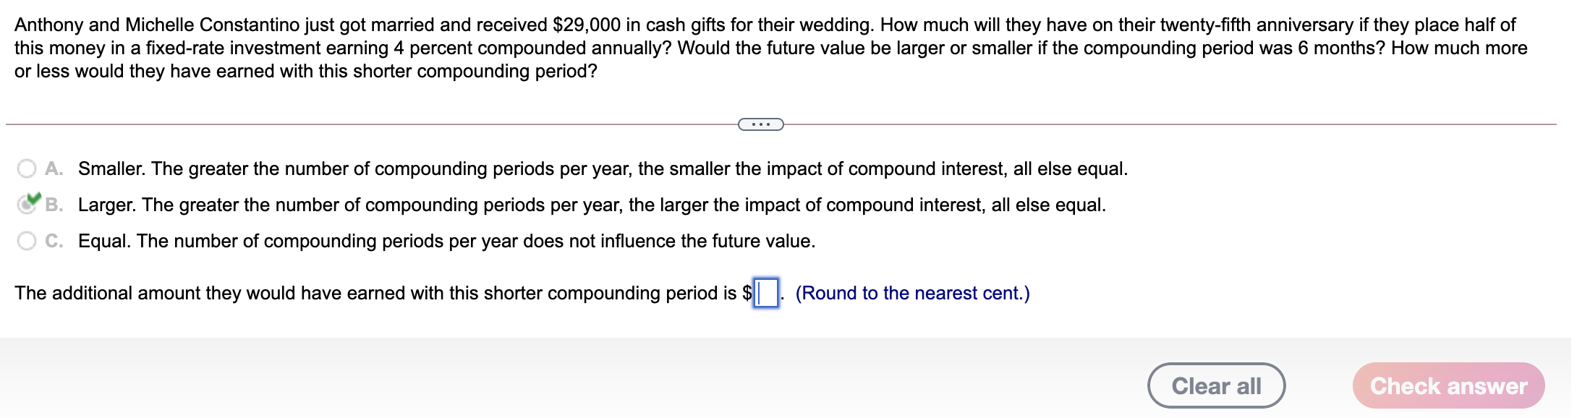Click the sentence about the additional amount earned
1577x418 pixels.
362,293
